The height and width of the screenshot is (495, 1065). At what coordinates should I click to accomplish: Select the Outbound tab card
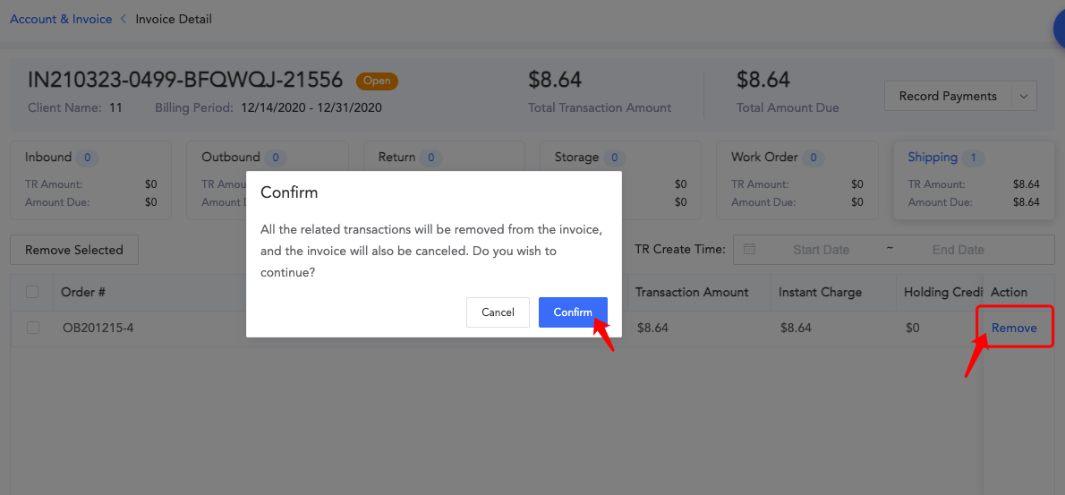[x=267, y=180]
